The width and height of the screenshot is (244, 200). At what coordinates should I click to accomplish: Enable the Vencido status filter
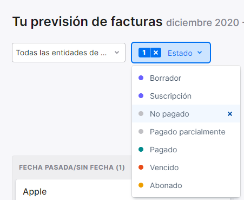[186, 167]
